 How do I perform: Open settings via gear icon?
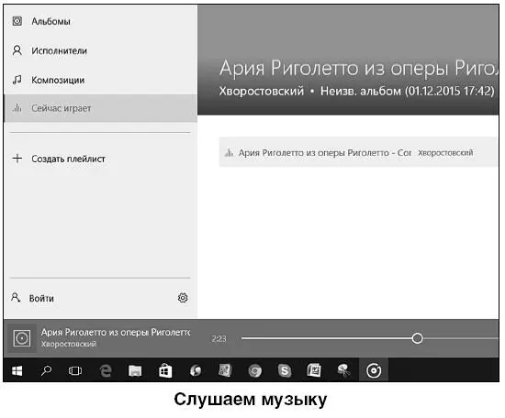pos(183,298)
